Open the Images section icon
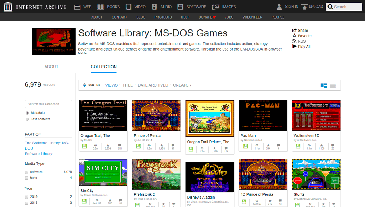Viewport: 365px width, 207px height. (216, 7)
